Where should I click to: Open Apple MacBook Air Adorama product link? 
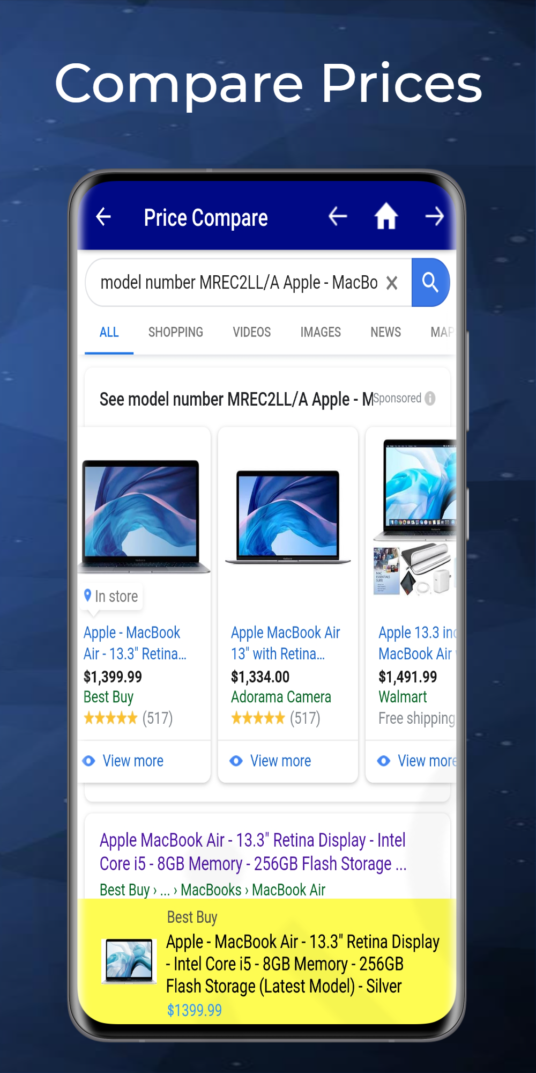click(286, 643)
